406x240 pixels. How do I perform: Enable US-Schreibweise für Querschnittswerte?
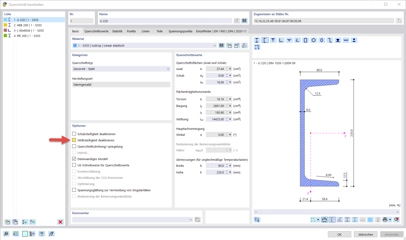pos(74,165)
